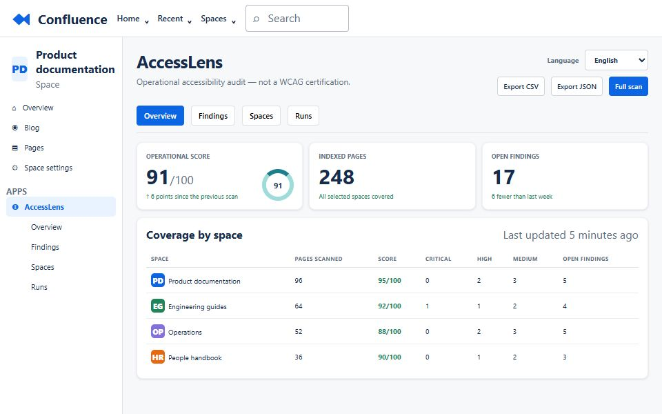Switch to the Findings tab
The width and height of the screenshot is (662, 414).
point(213,116)
